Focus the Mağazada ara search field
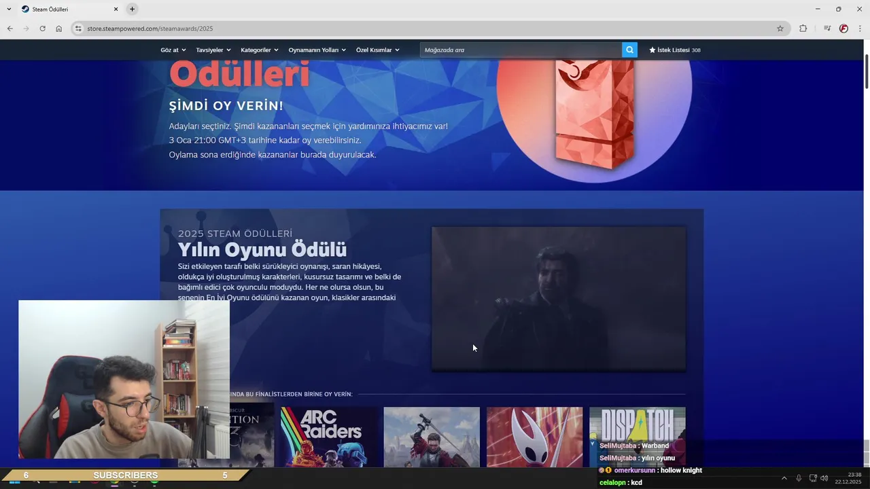This screenshot has height=489, width=870. point(521,50)
